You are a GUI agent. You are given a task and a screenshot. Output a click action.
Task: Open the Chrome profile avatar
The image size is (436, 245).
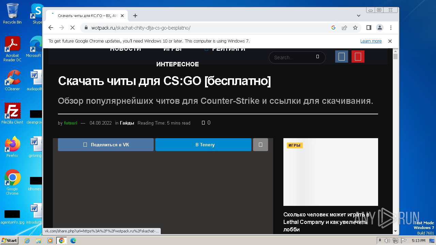coord(380,28)
